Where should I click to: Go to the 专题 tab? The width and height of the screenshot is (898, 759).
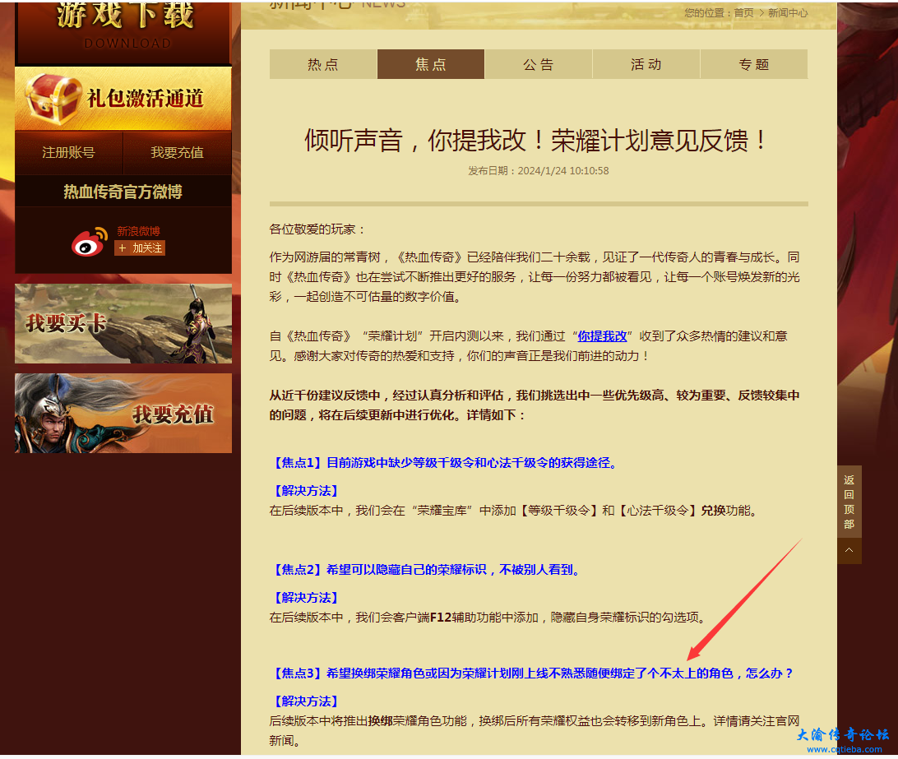pos(753,64)
